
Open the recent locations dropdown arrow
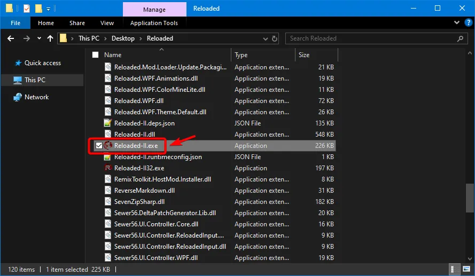point(39,38)
